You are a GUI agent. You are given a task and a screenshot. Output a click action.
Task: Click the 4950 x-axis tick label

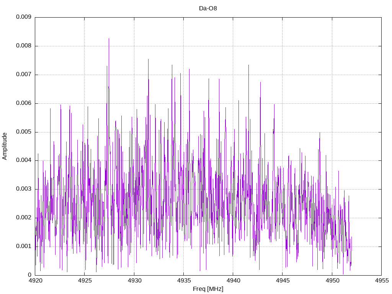pos(332,281)
